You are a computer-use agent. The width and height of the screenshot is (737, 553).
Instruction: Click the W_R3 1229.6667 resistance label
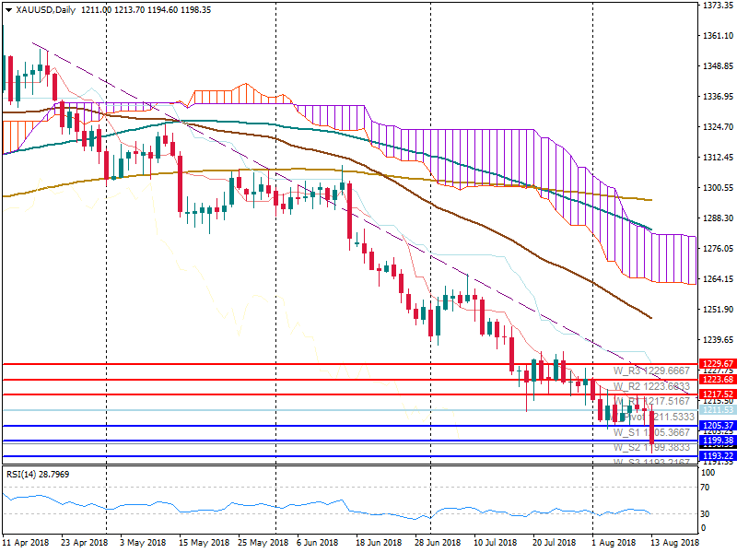(x=651, y=371)
